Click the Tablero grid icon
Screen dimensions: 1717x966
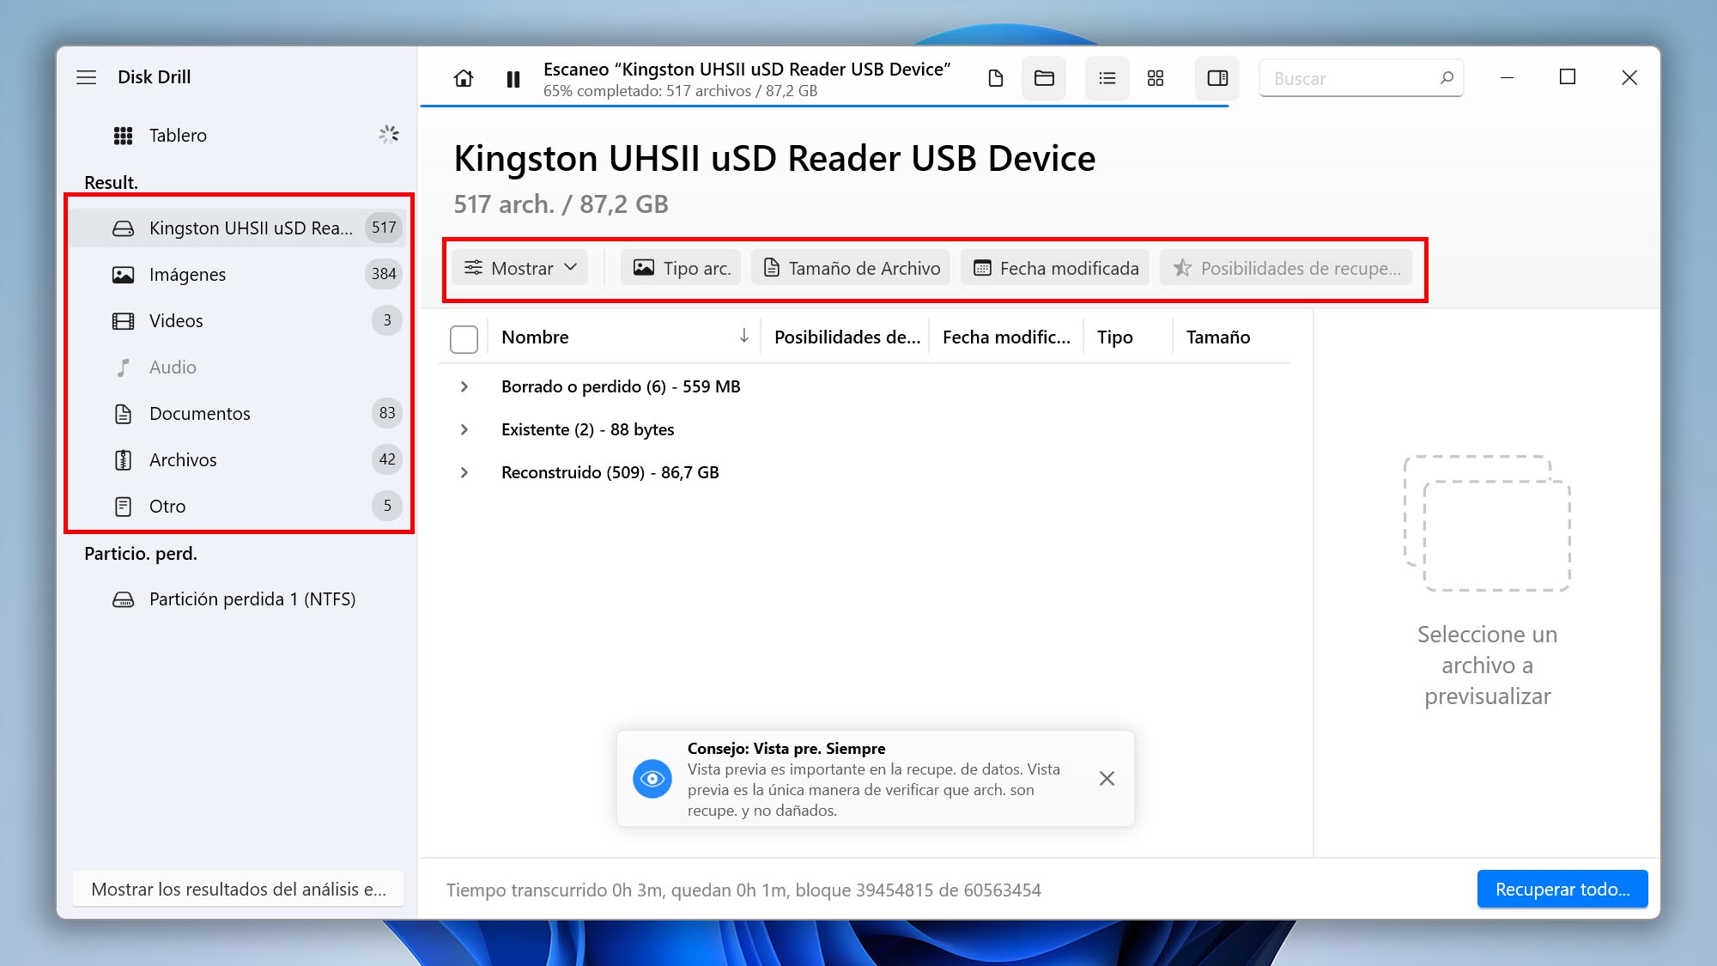[124, 136]
